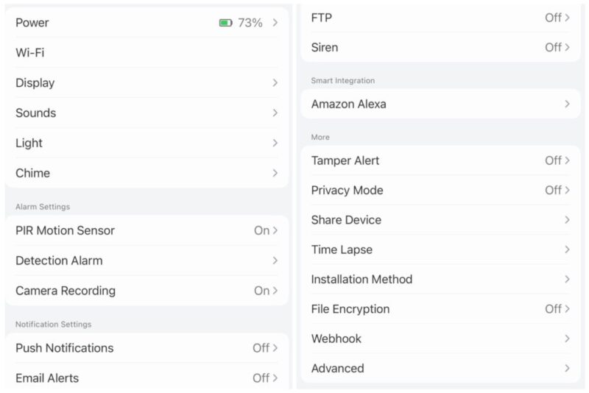589x393 pixels.
Task: Change Privacy Mode Off setting
Action: 557,191
